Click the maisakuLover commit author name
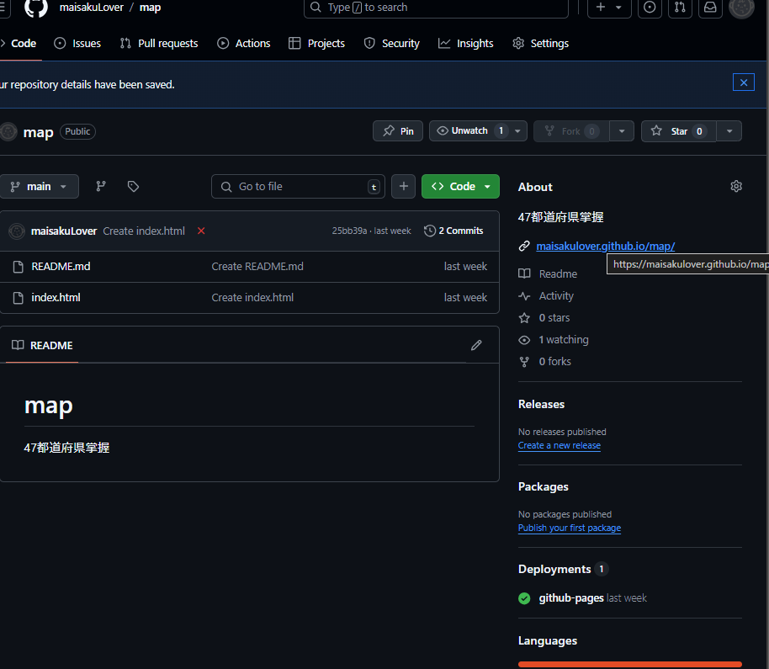This screenshot has height=669, width=769. [64, 231]
